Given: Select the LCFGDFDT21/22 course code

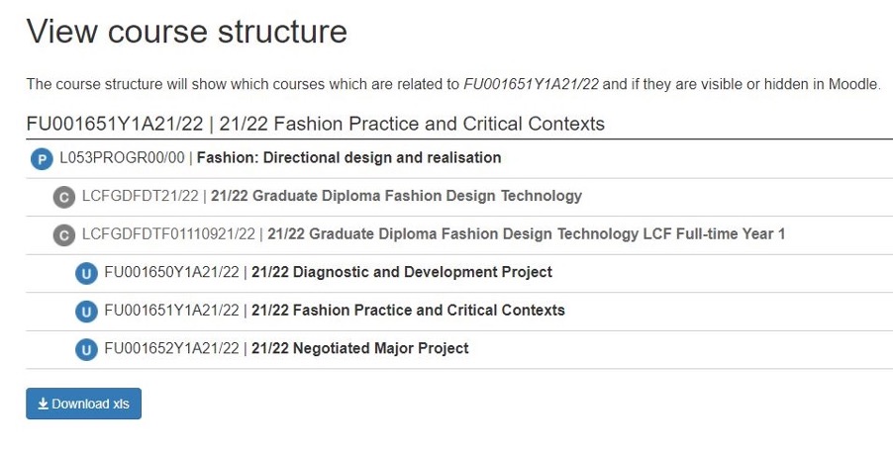Looking at the screenshot, I should [141, 196].
